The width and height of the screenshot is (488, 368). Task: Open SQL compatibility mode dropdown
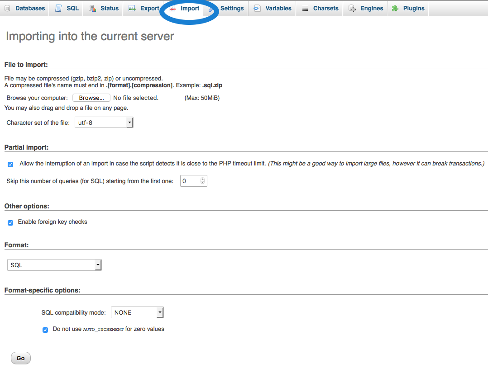pyautogui.click(x=137, y=312)
